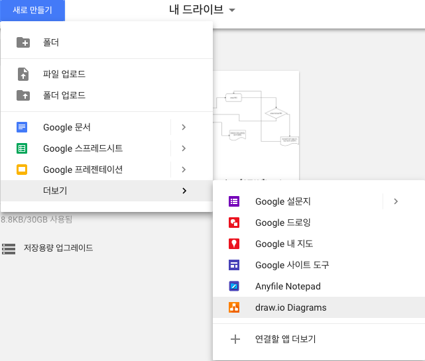The height and width of the screenshot is (361, 425).
Task: Click the orange draw.io icon
Action: point(234,307)
